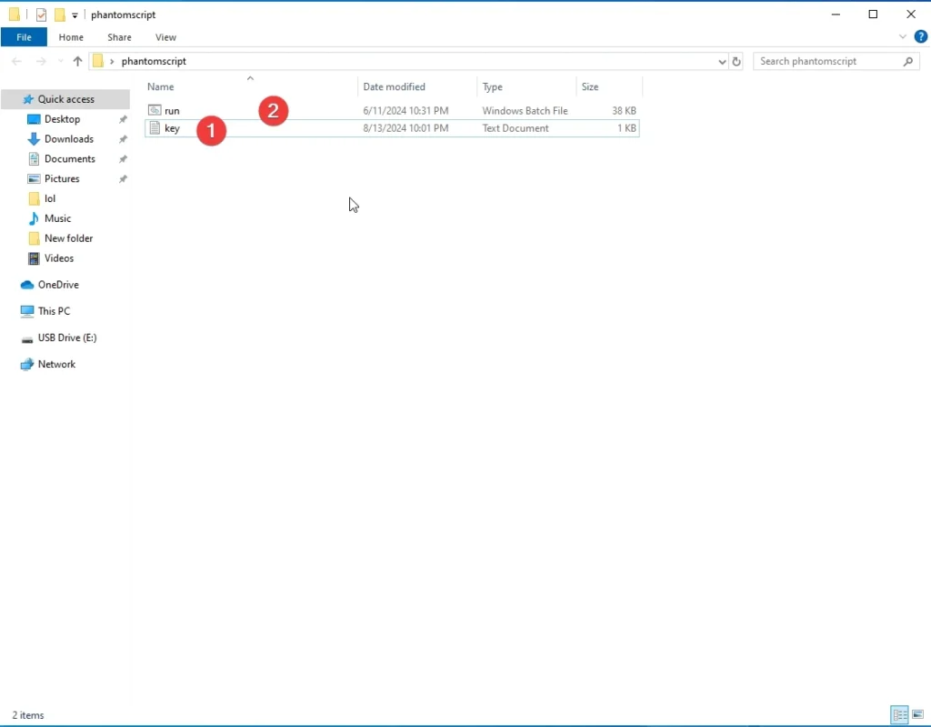This screenshot has width=931, height=727.
Task: Open the key text document
Action: pyautogui.click(x=172, y=128)
